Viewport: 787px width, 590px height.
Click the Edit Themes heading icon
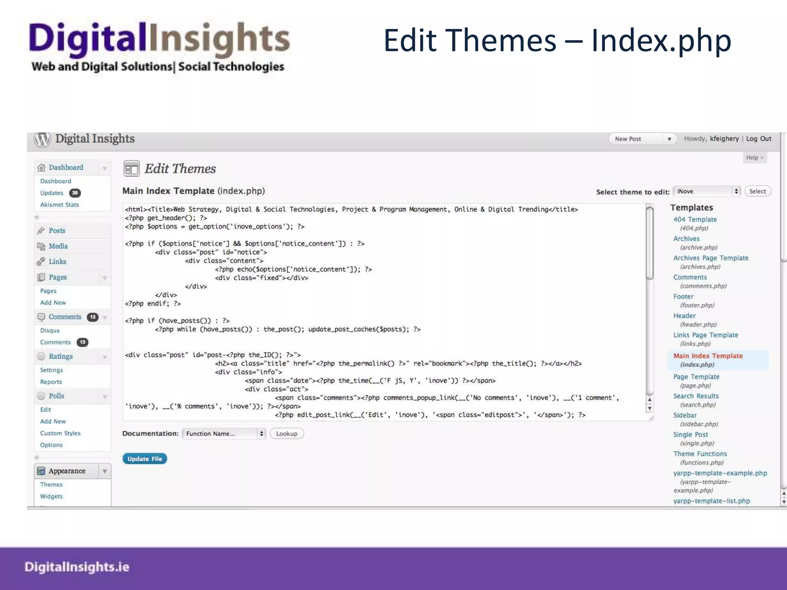pyautogui.click(x=131, y=169)
